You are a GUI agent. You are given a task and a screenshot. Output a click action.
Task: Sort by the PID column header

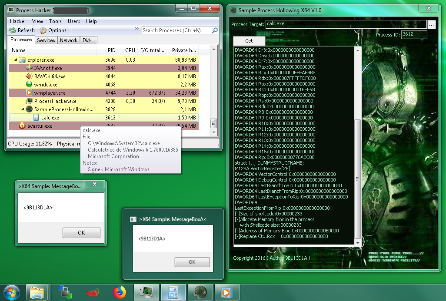click(x=107, y=50)
